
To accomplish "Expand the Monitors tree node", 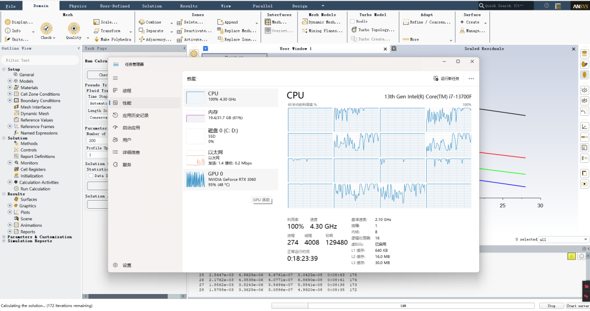I will click(x=10, y=163).
